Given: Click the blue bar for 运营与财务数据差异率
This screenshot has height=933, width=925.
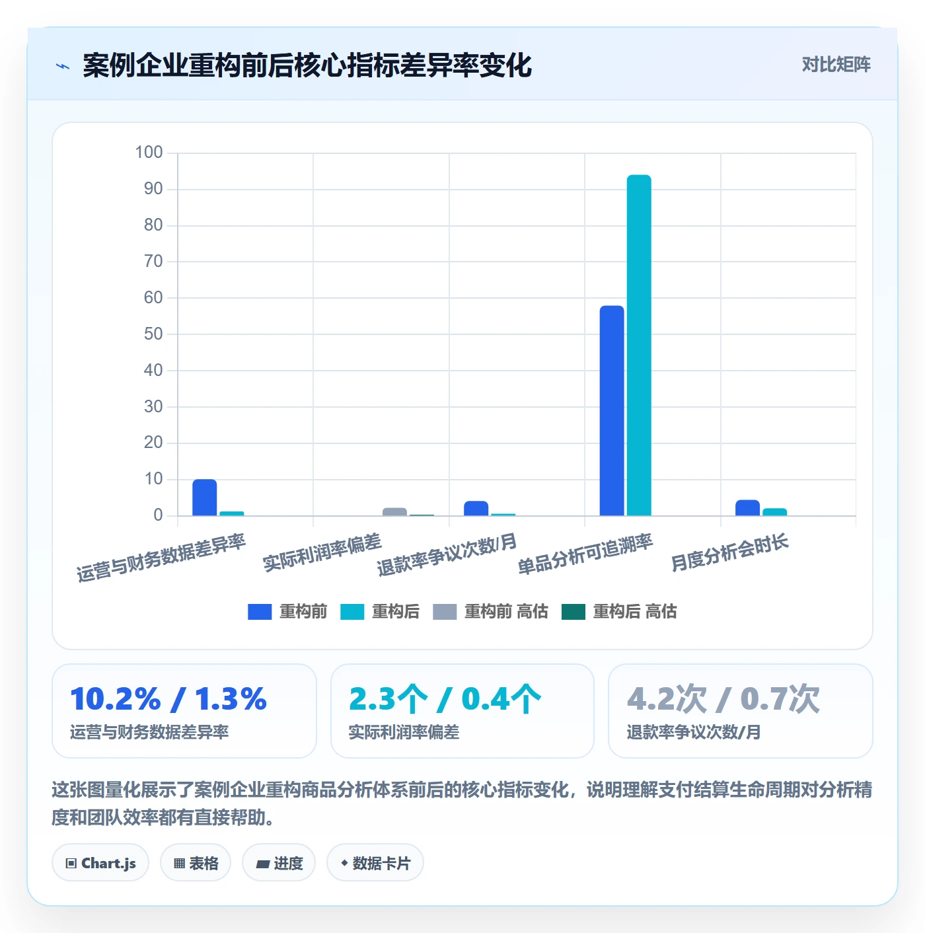Looking at the screenshot, I should [205, 497].
